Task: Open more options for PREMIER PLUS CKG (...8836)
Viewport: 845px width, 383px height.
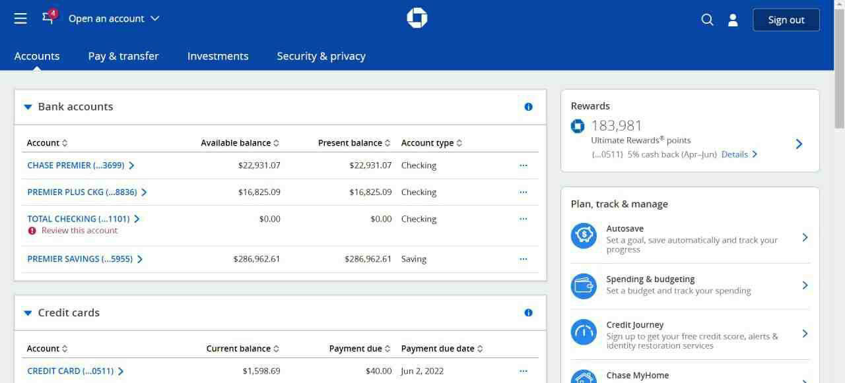Action: [x=524, y=192]
